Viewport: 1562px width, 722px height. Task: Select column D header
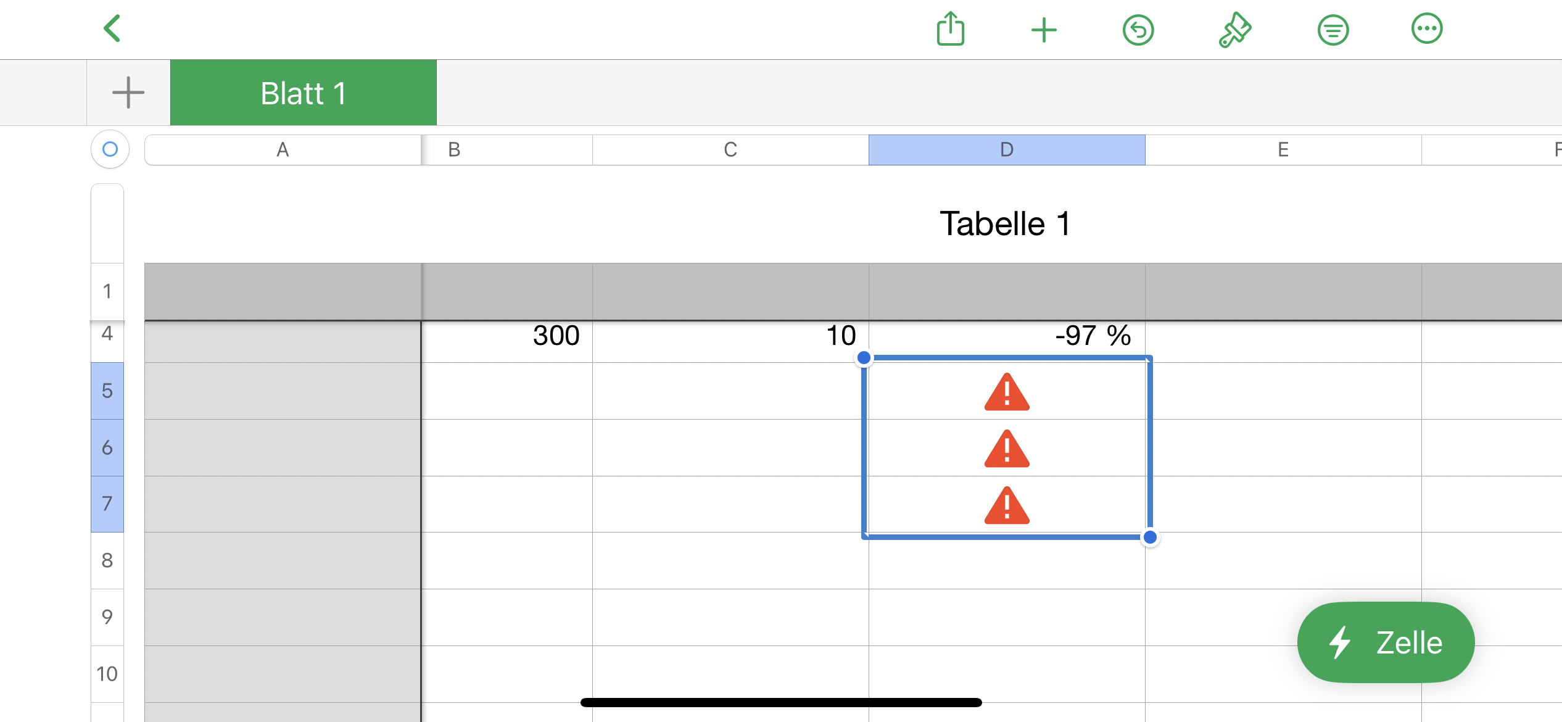point(1007,150)
